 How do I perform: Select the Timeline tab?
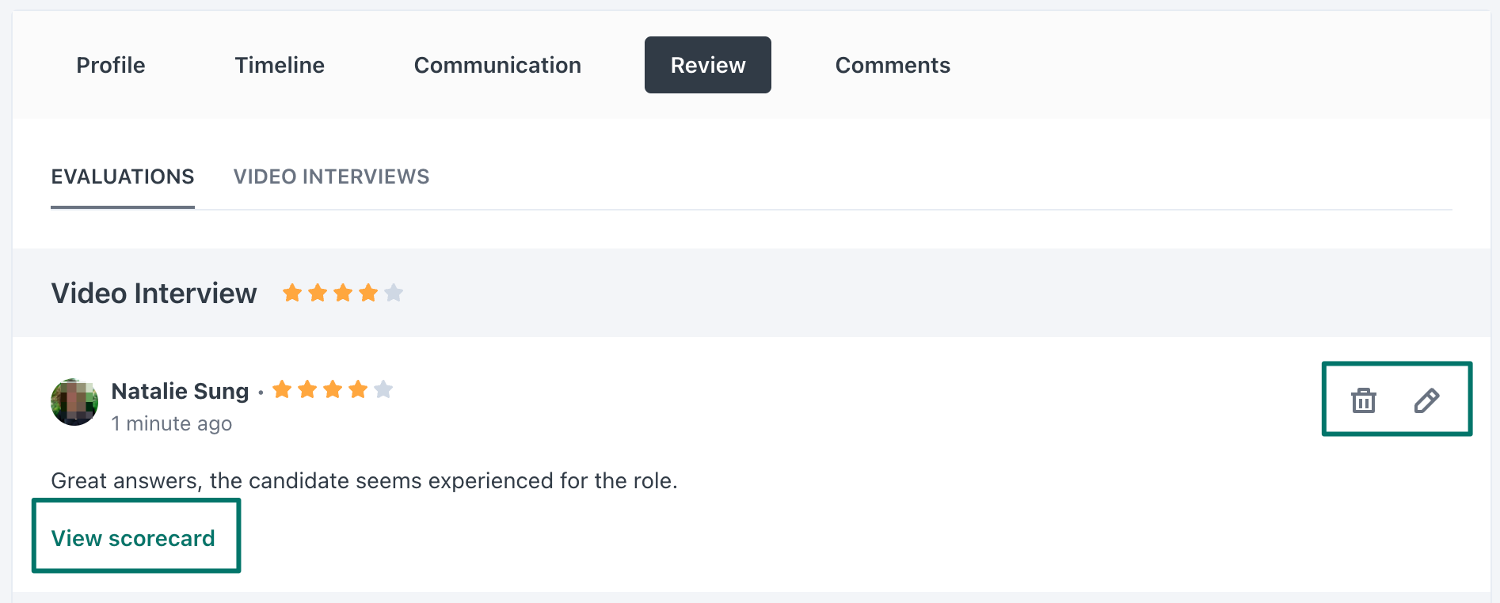279,65
